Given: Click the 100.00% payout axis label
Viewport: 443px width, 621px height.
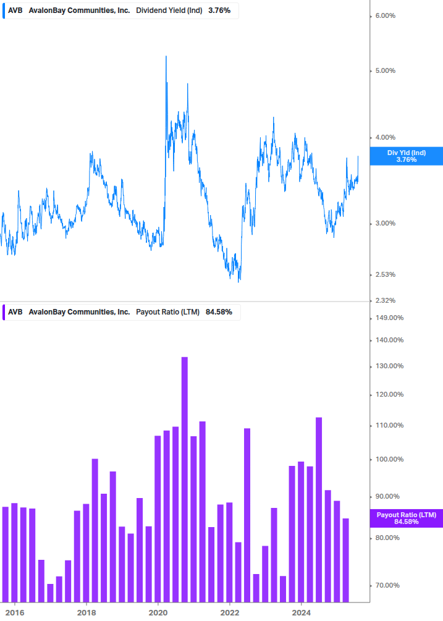Looking at the screenshot, I should (389, 459).
